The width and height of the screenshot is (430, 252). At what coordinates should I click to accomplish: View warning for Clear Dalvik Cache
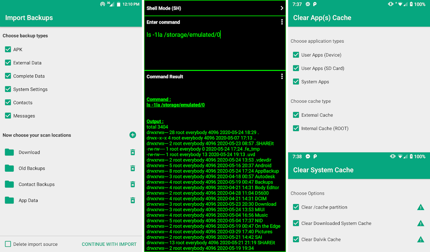tap(420, 240)
